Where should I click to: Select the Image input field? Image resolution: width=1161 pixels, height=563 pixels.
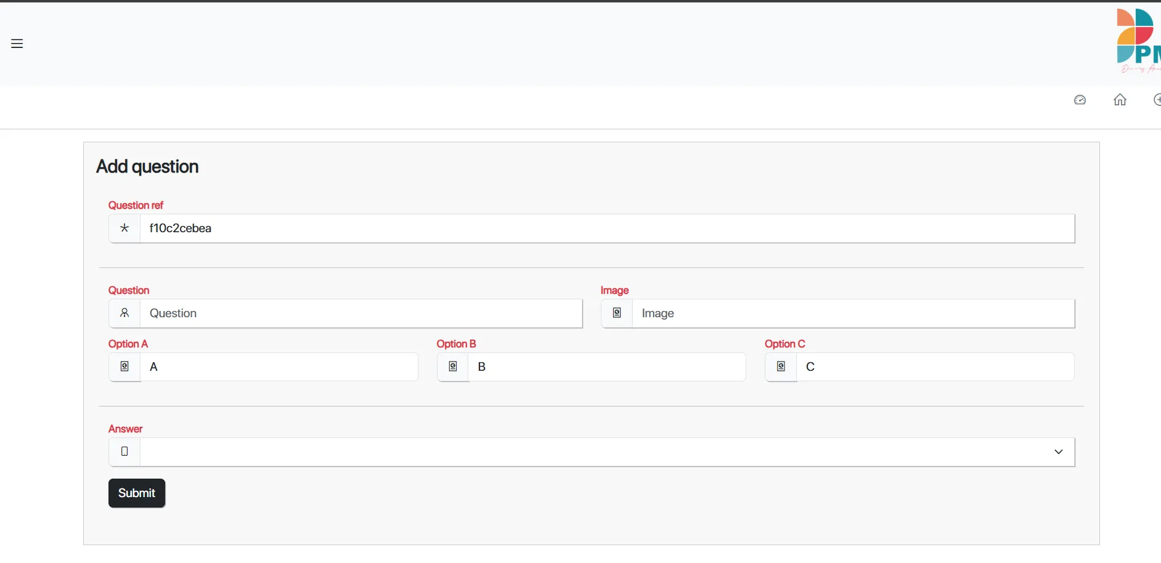click(x=853, y=314)
